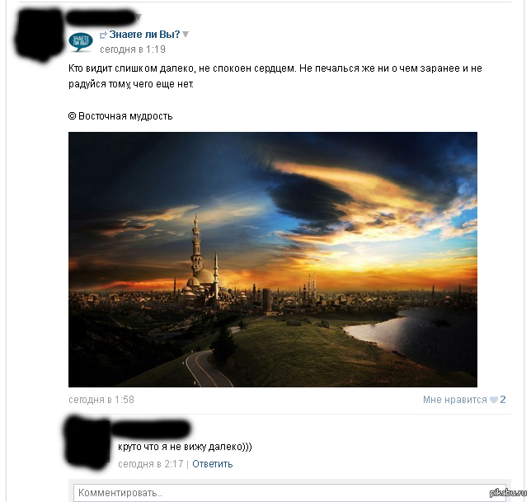Click 'Ответить' to reply to comment

(x=213, y=464)
